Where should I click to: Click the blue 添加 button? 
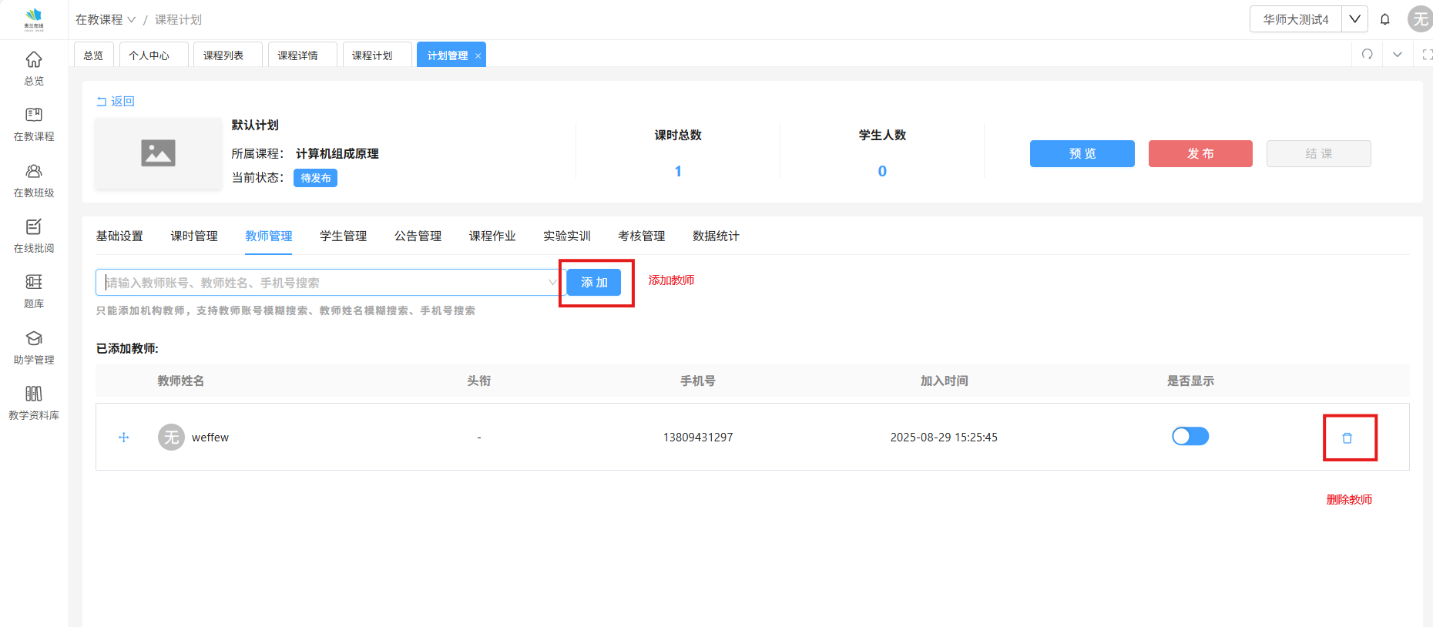tap(593, 283)
